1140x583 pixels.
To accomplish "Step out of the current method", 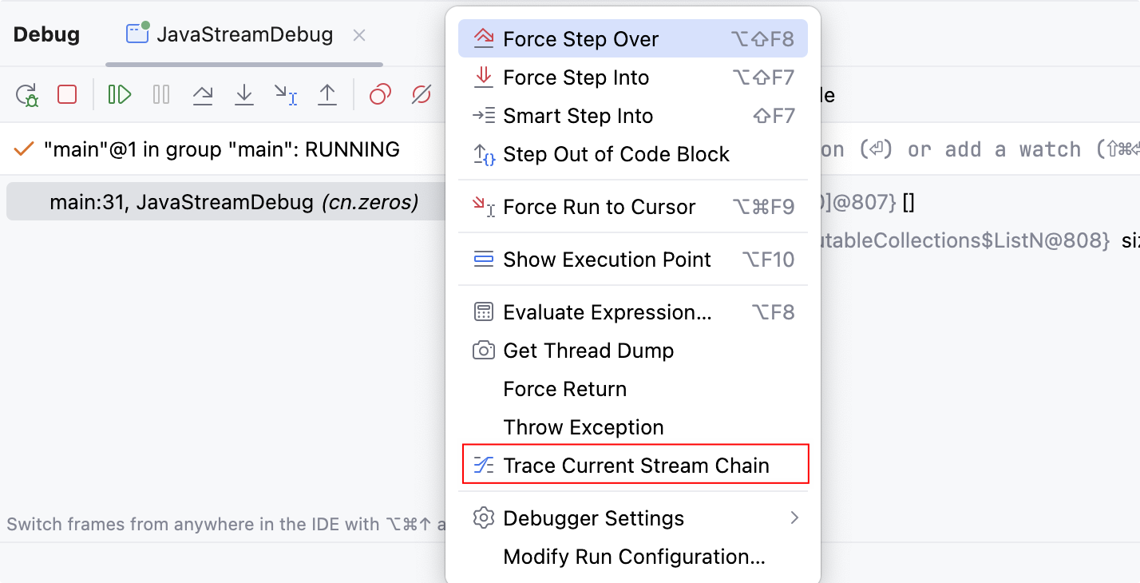I will tap(327, 94).
